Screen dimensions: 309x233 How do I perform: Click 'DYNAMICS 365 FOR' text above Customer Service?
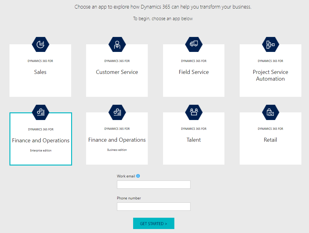(x=117, y=61)
